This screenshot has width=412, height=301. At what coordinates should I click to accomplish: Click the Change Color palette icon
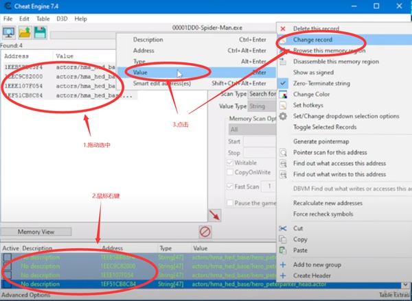(x=283, y=95)
